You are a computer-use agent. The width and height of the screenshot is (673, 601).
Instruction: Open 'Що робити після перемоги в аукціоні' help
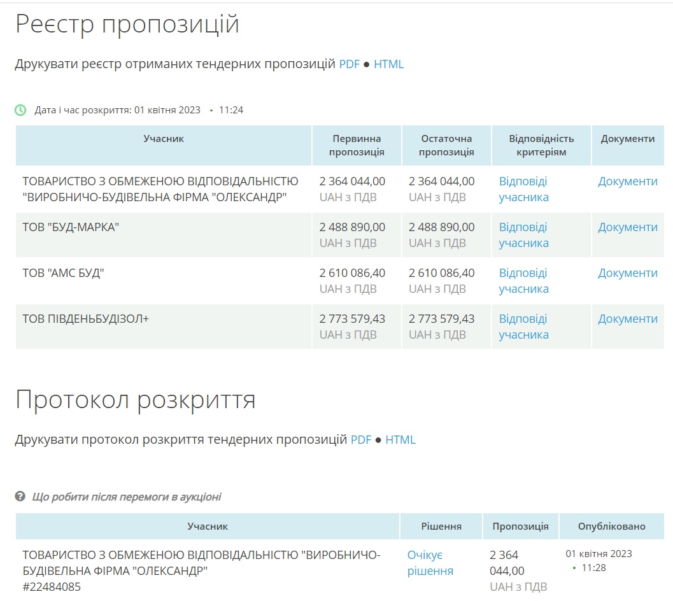click(126, 497)
